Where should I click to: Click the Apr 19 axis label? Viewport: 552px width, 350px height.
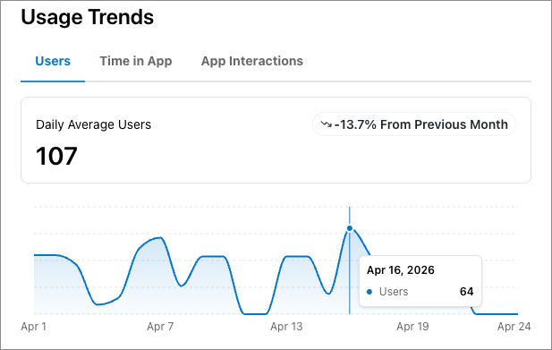point(412,327)
